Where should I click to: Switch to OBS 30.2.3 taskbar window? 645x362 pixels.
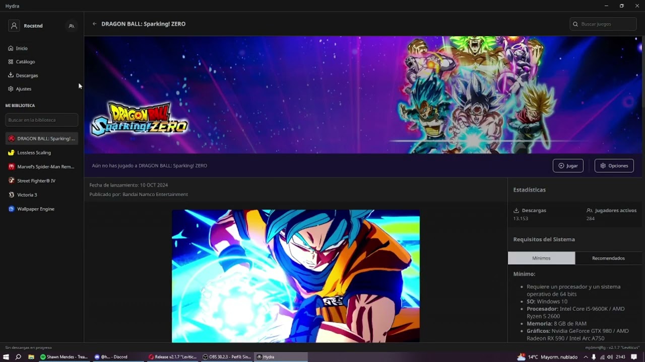227,357
